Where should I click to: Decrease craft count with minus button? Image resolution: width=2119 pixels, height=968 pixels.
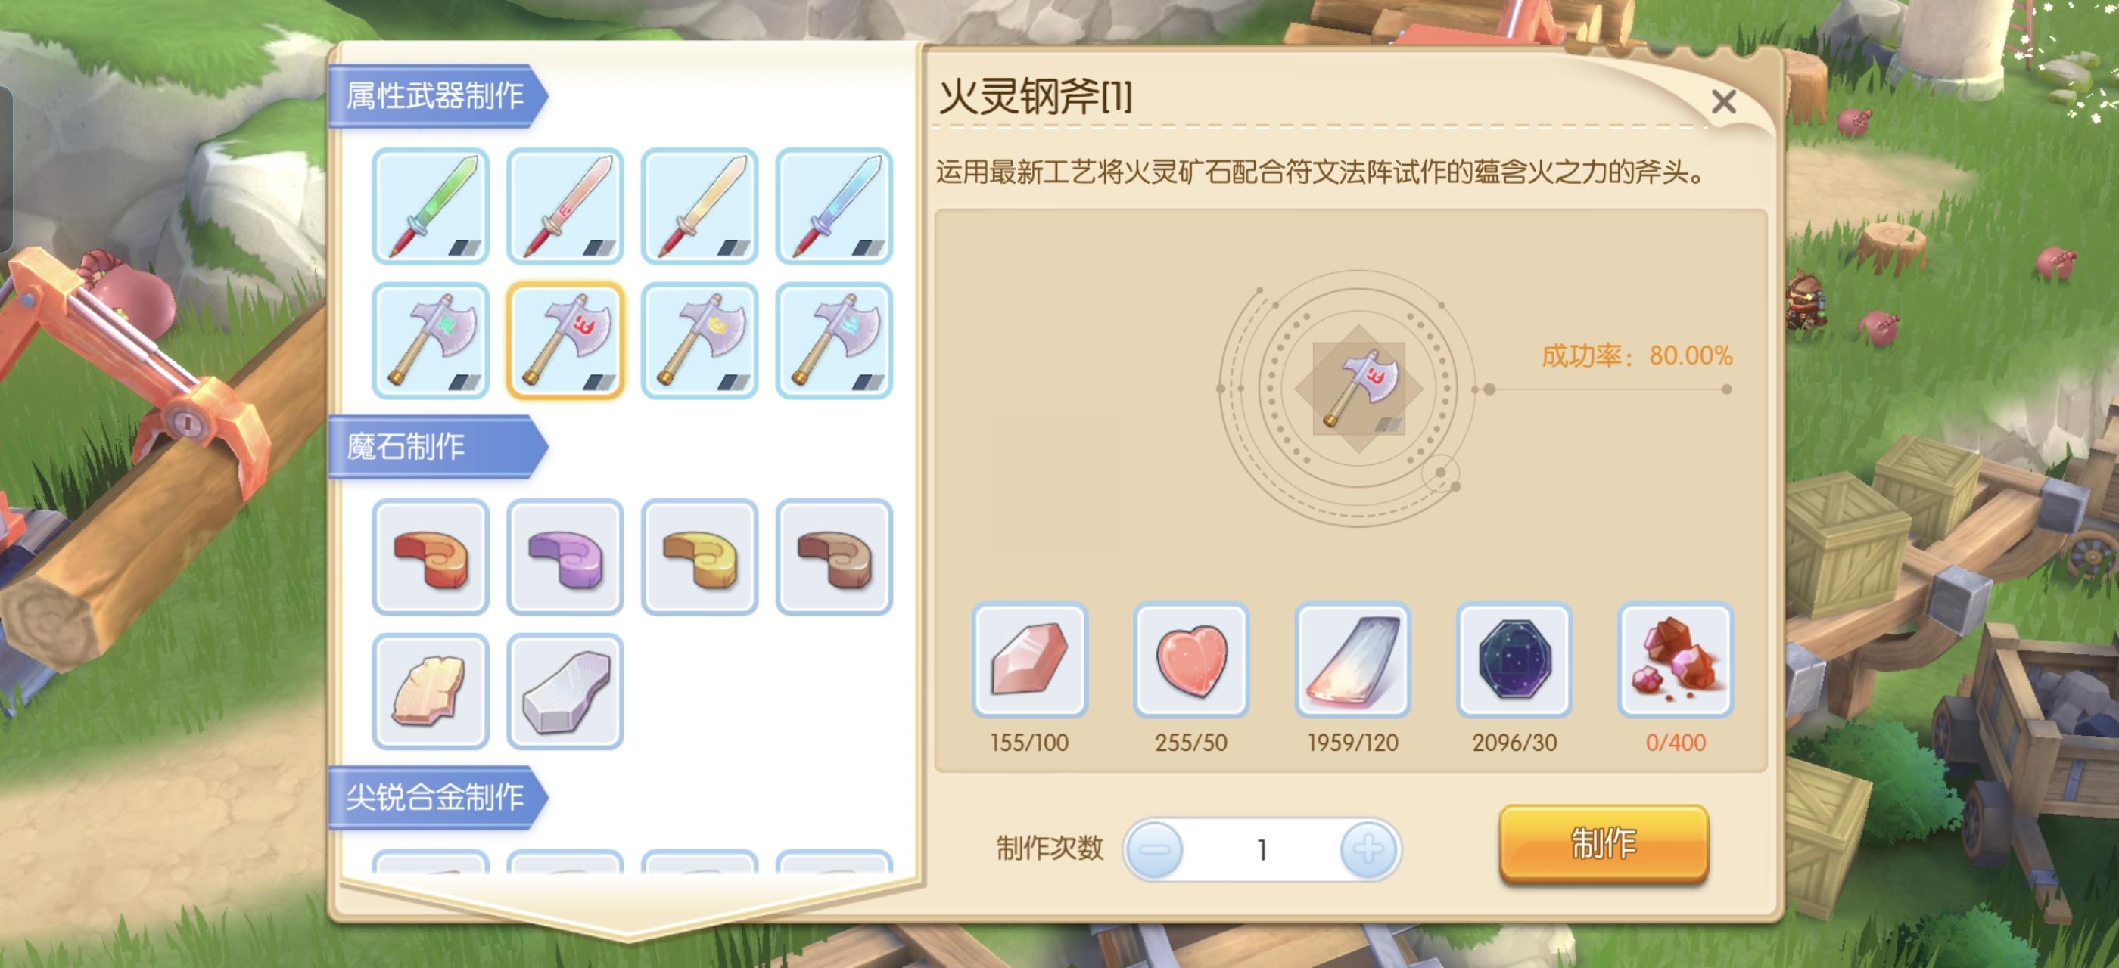click(1154, 849)
